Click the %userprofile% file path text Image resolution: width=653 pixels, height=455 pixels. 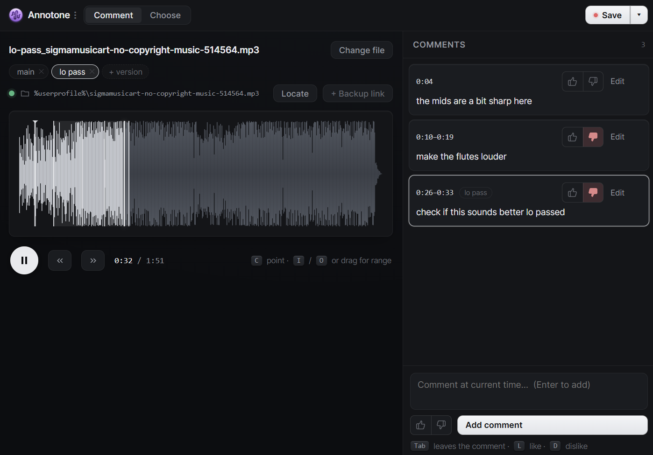146,93
